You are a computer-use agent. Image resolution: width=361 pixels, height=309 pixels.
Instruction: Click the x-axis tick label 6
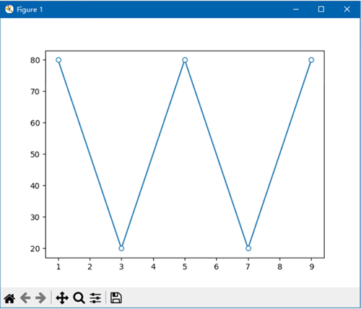217,266
